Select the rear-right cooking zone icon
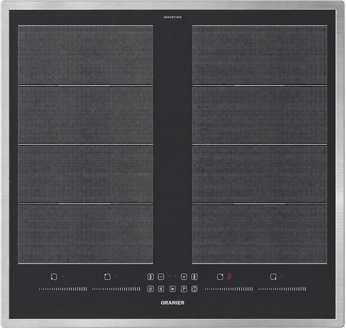346x329 pixels. [220, 277]
